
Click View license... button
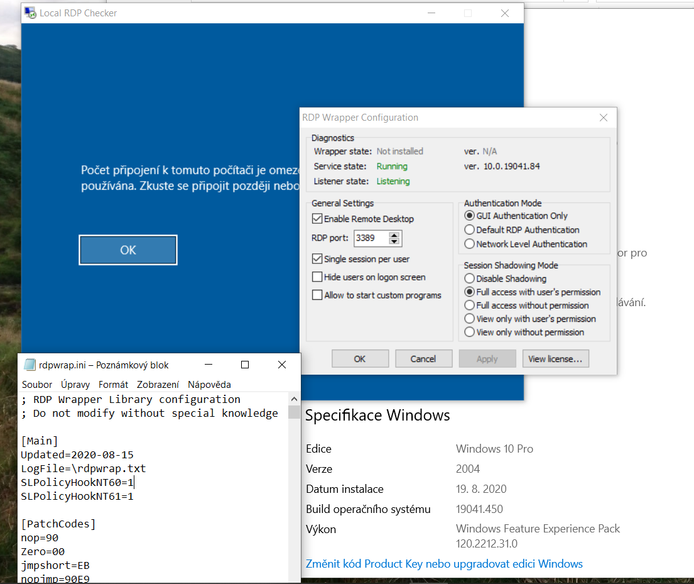(x=555, y=359)
